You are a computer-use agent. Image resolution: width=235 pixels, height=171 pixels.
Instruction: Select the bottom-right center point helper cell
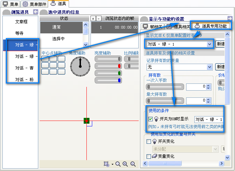[x=61, y=72]
